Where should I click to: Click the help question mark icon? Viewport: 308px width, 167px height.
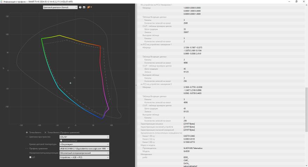[80, 7]
